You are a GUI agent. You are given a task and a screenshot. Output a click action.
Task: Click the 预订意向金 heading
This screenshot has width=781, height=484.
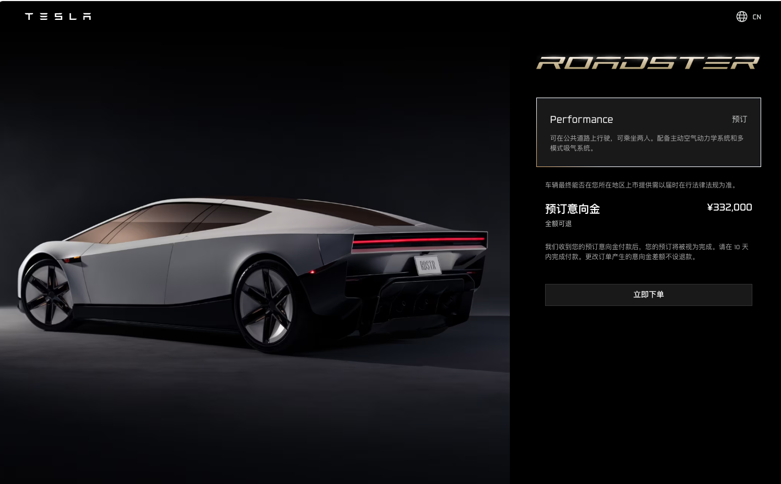(572, 209)
